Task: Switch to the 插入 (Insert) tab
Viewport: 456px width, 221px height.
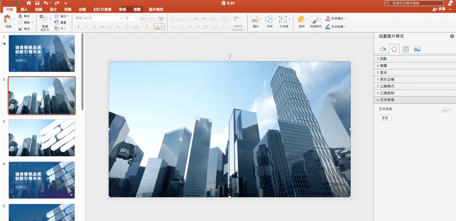Action: (x=24, y=9)
